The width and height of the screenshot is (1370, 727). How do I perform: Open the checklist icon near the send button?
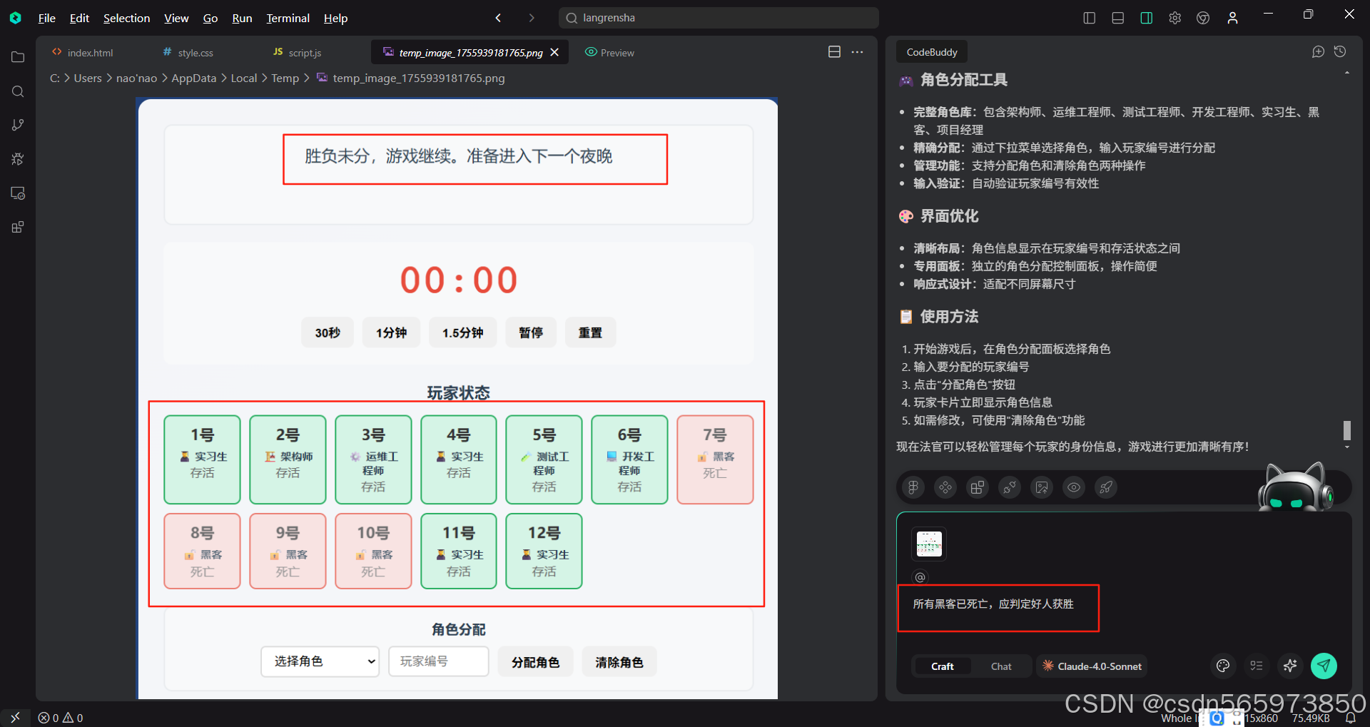[1257, 666]
